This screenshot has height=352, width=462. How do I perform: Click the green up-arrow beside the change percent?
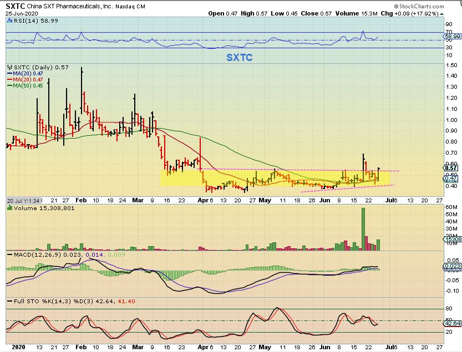click(441, 14)
